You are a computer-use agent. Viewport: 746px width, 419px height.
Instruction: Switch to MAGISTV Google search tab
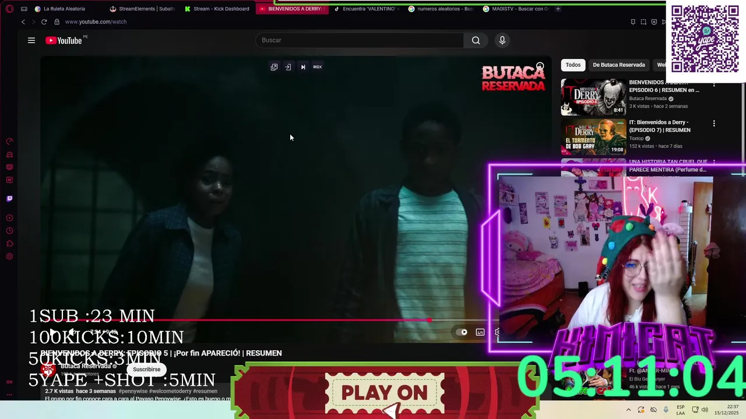(x=516, y=9)
